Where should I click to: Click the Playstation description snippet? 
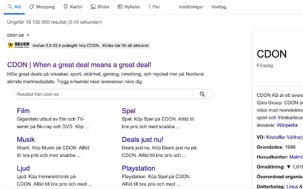click(x=156, y=180)
